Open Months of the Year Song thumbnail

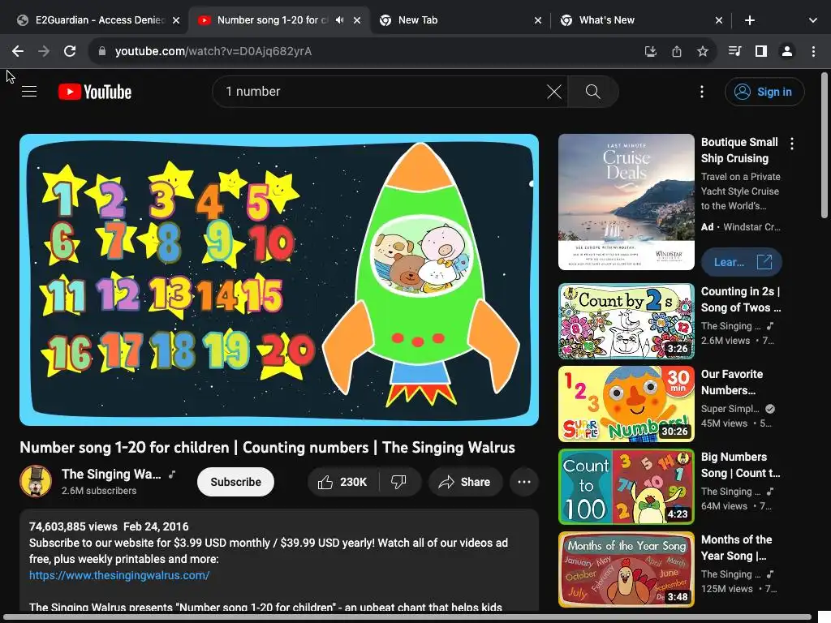[626, 569]
